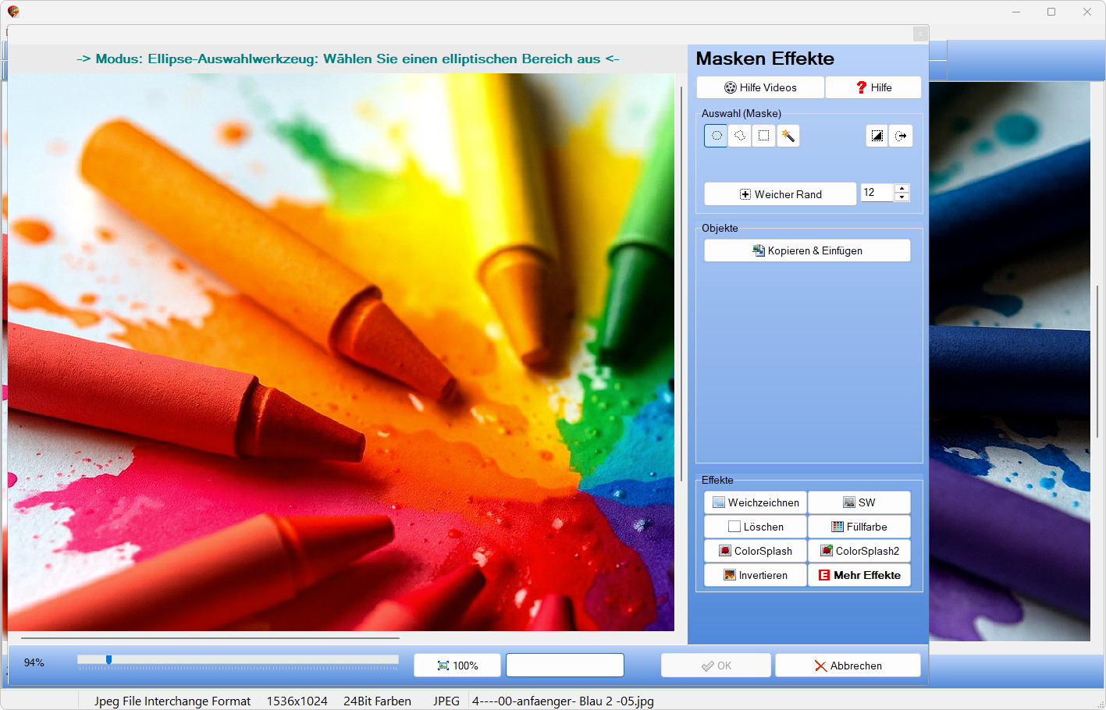Click Abbrechen to cancel
Image resolution: width=1106 pixels, height=710 pixels.
tap(848, 666)
